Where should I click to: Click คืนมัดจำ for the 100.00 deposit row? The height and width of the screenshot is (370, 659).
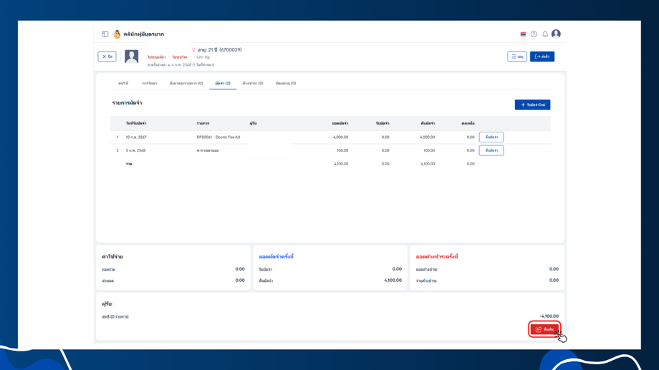(491, 150)
